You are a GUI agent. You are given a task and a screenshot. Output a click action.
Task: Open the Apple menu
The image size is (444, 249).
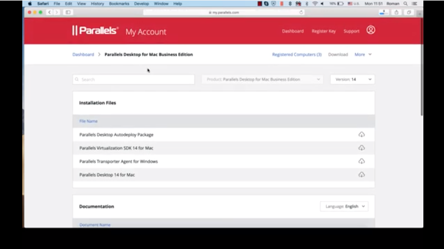coord(30,4)
